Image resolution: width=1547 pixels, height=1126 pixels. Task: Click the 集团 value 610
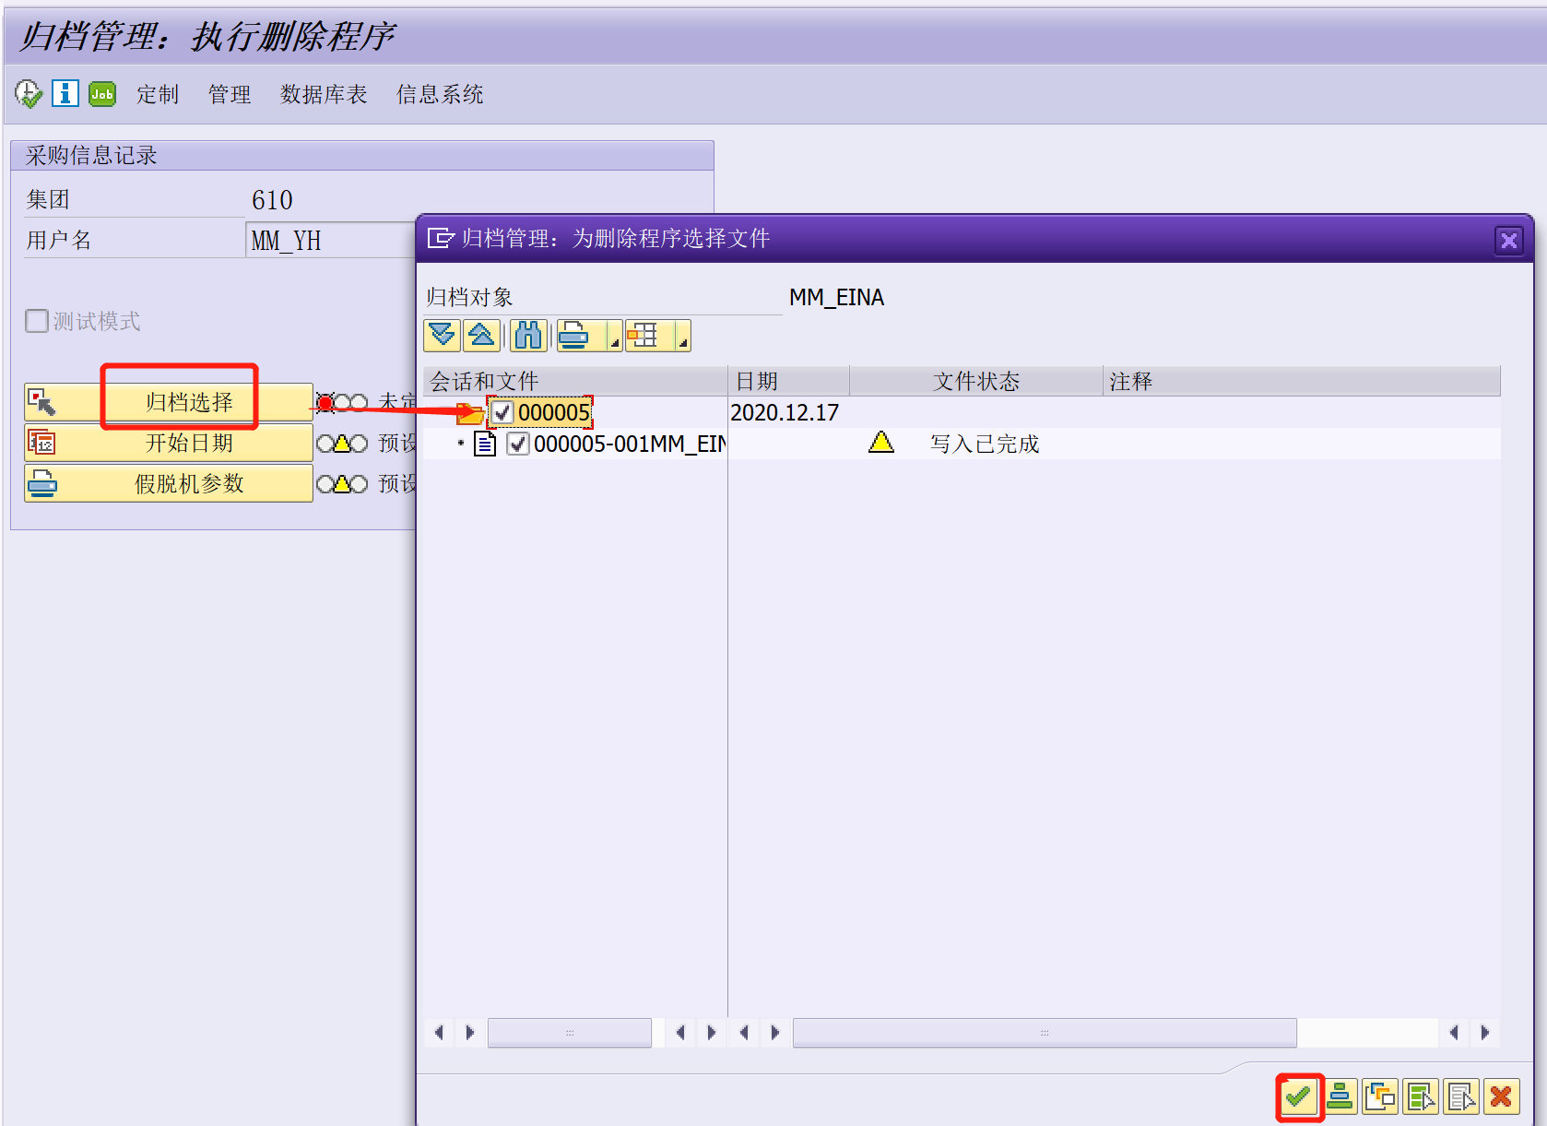tap(272, 199)
